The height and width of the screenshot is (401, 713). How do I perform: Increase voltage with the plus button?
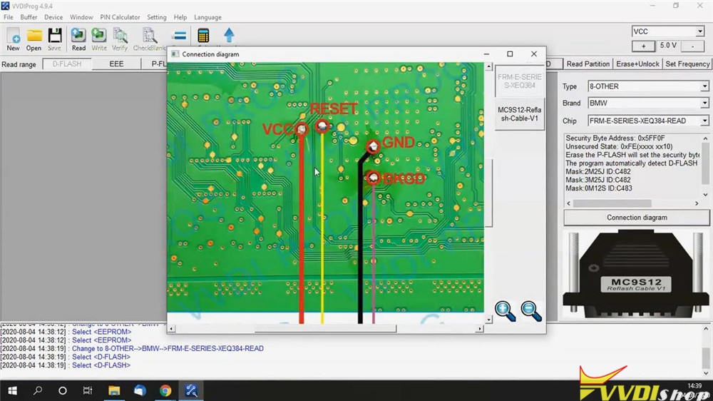pos(643,46)
